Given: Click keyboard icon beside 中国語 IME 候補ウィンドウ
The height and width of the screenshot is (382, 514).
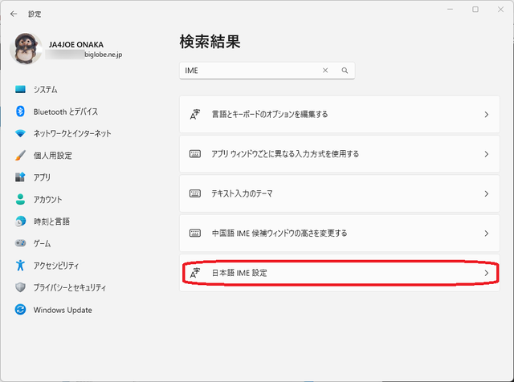Looking at the screenshot, I should [x=195, y=234].
